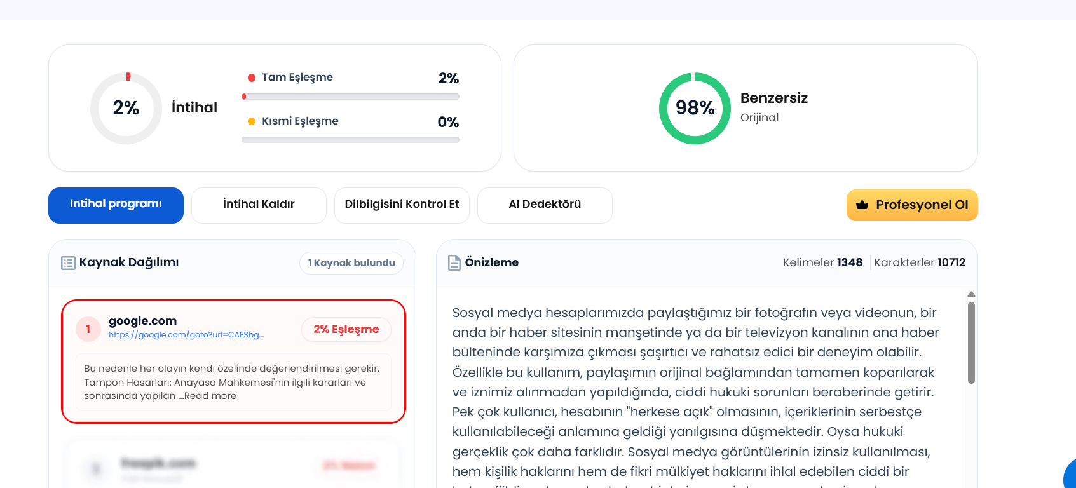Click the Profesyonel Ol upgrade button
Image resolution: width=1076 pixels, height=488 pixels.
point(912,205)
